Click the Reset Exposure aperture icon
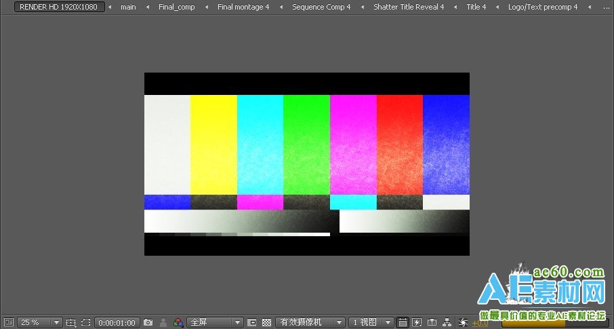This screenshot has width=614, height=329. [x=464, y=322]
